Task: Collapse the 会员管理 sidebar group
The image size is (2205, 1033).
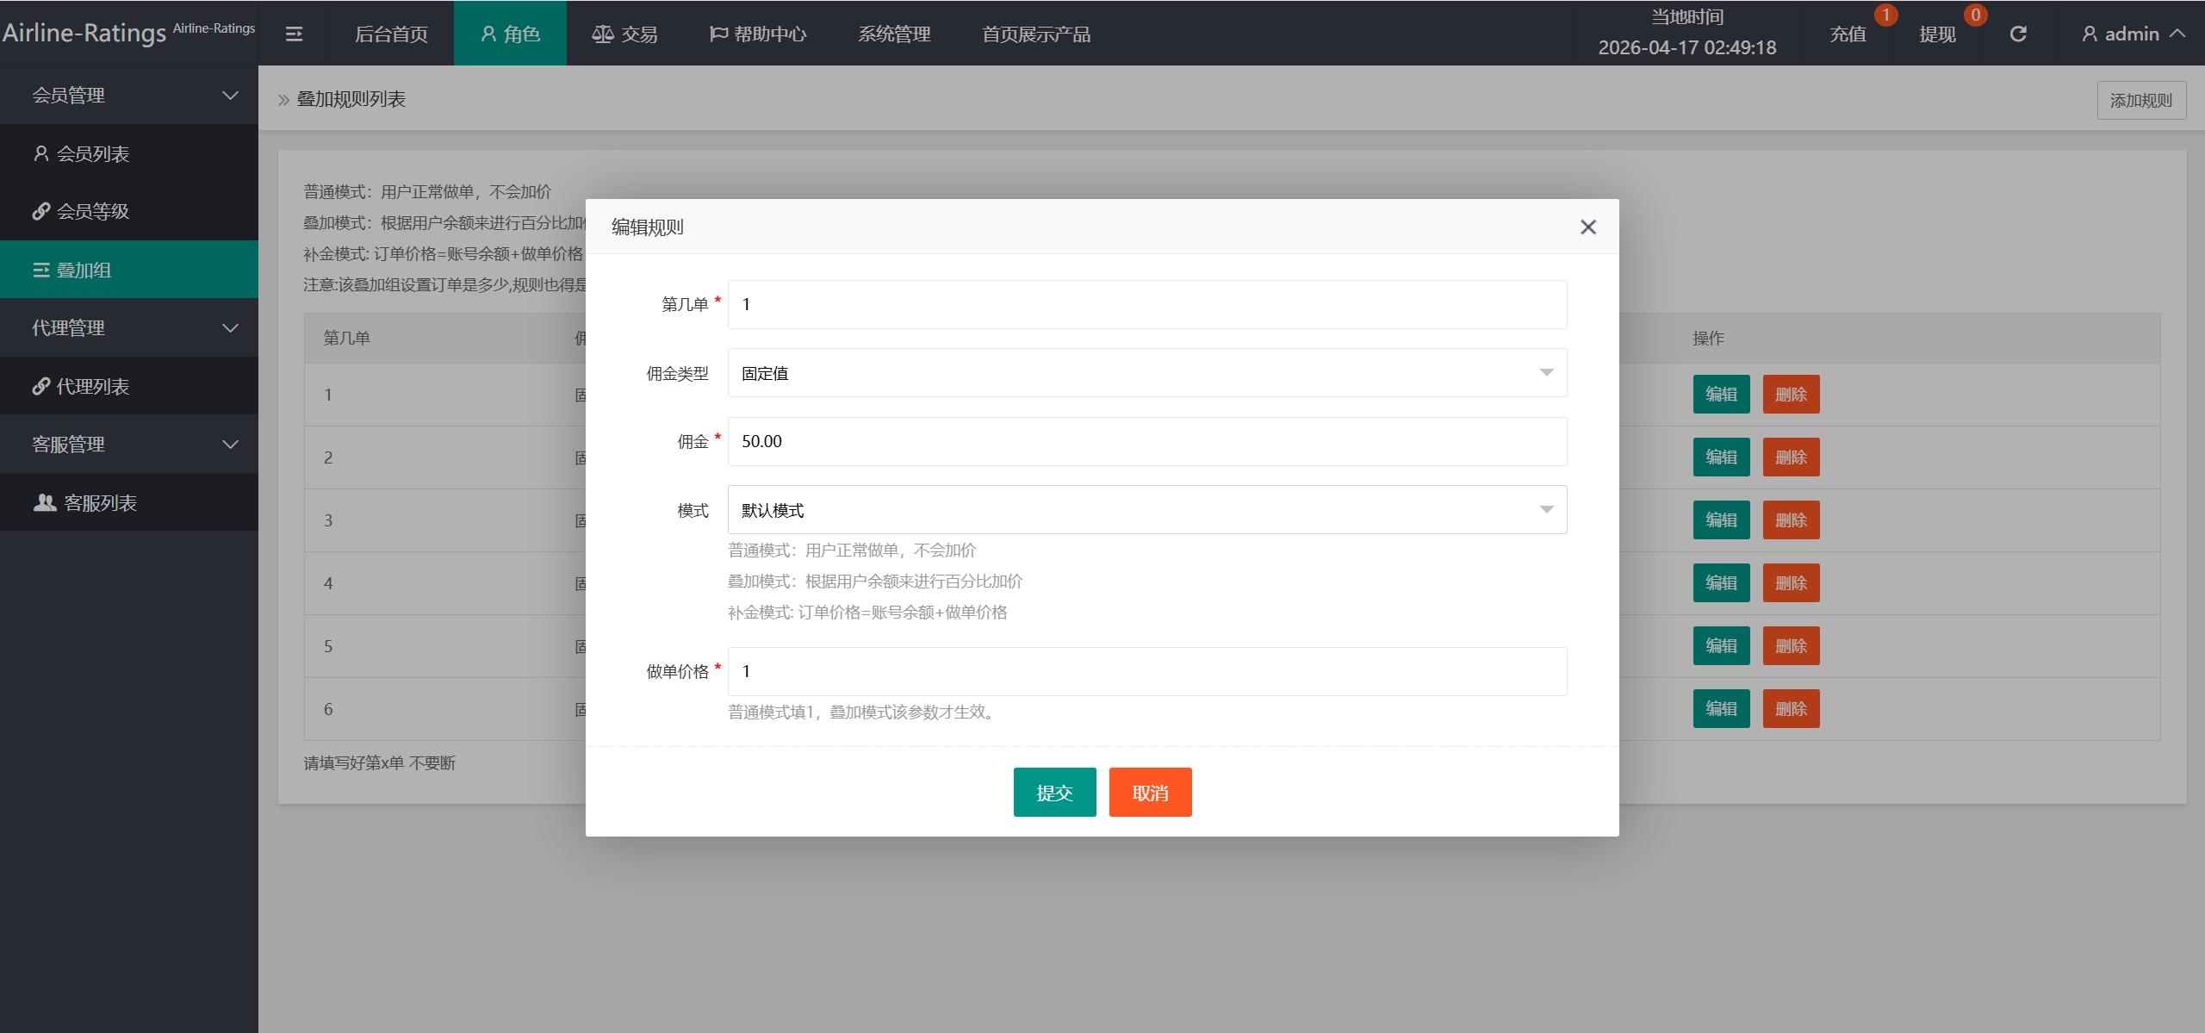Action: 129,95
